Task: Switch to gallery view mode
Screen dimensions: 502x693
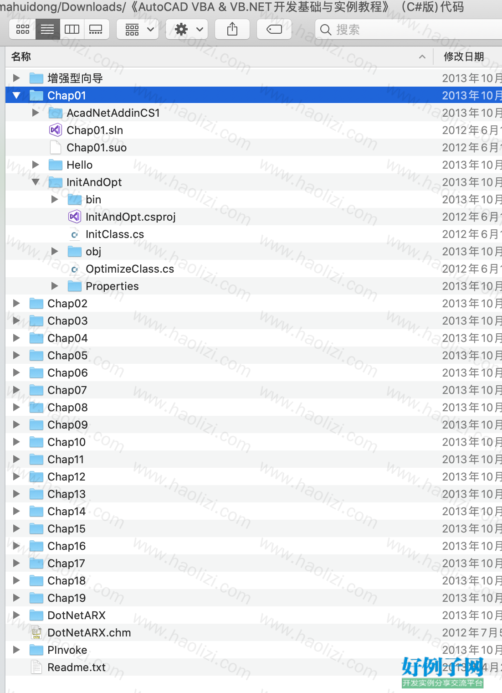Action: point(96,30)
